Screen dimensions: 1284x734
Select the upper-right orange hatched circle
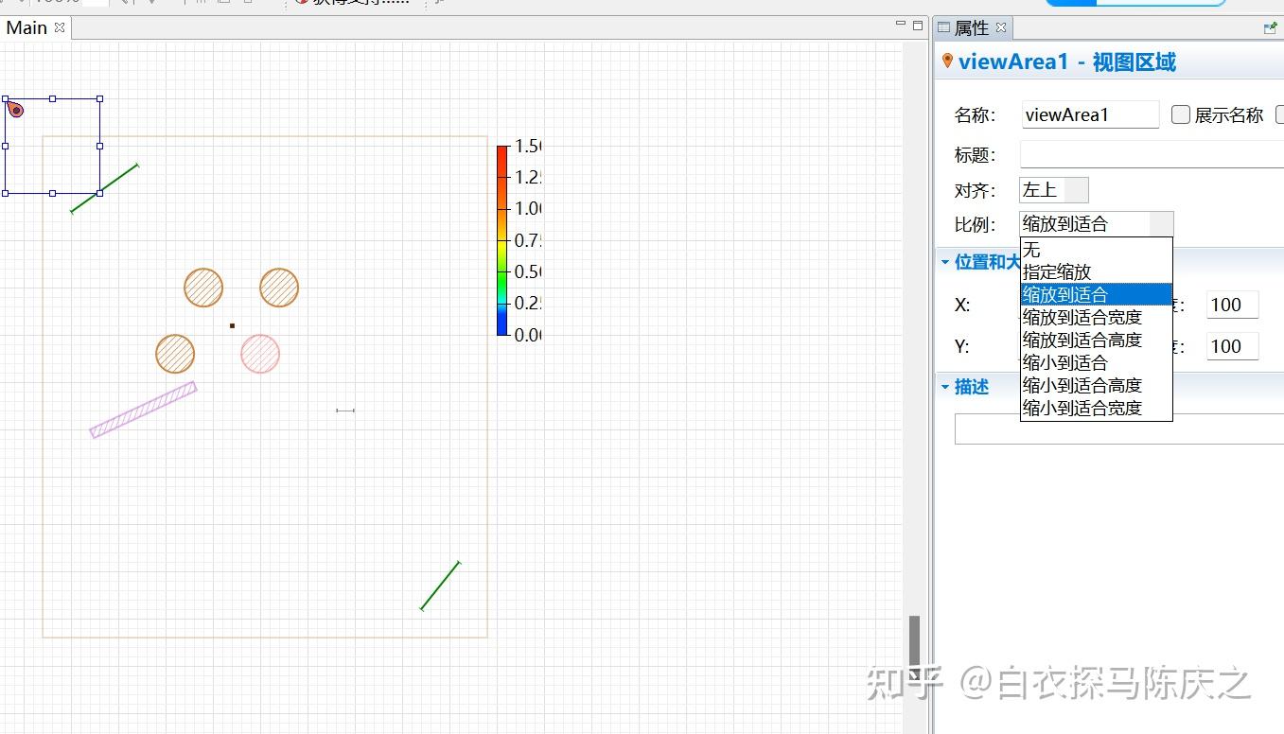[279, 288]
